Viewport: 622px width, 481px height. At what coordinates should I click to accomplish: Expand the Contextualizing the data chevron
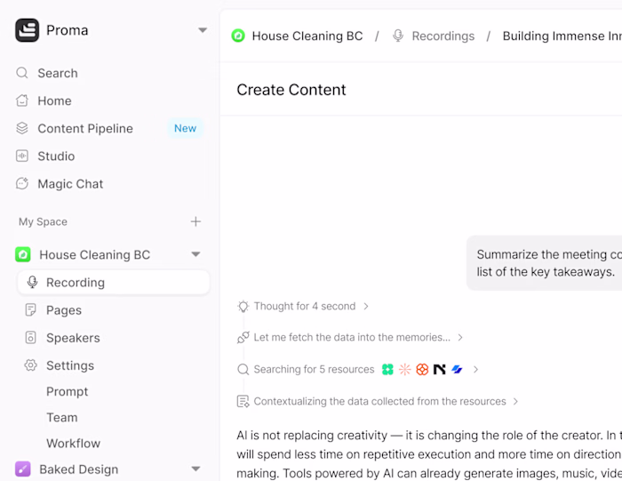coord(515,401)
